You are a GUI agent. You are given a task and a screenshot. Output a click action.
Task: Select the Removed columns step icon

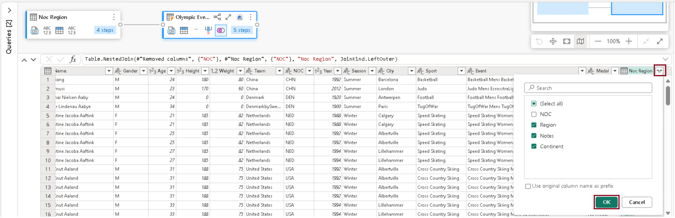coord(208,30)
